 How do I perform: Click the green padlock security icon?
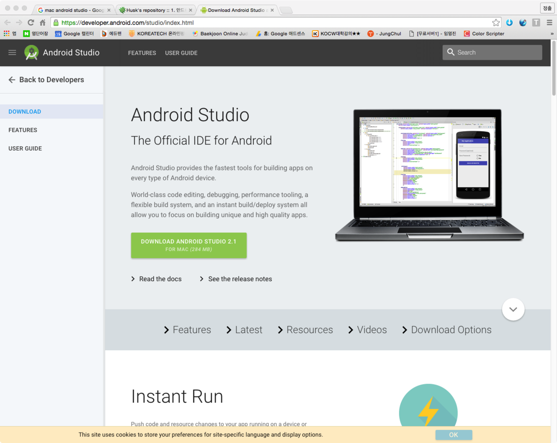[x=56, y=23]
